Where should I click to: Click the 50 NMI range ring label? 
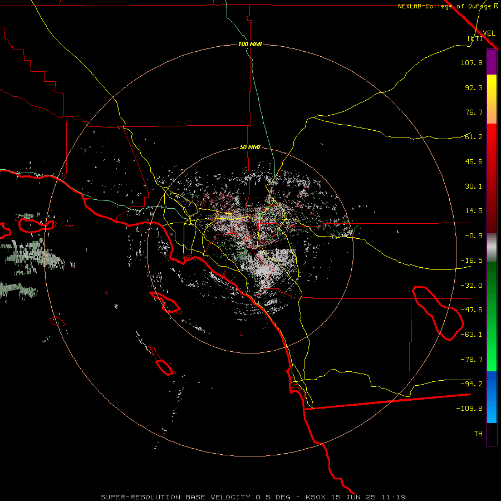tap(250, 147)
